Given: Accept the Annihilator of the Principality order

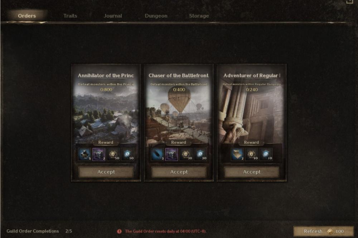Looking at the screenshot, I should pyautogui.click(x=106, y=172).
